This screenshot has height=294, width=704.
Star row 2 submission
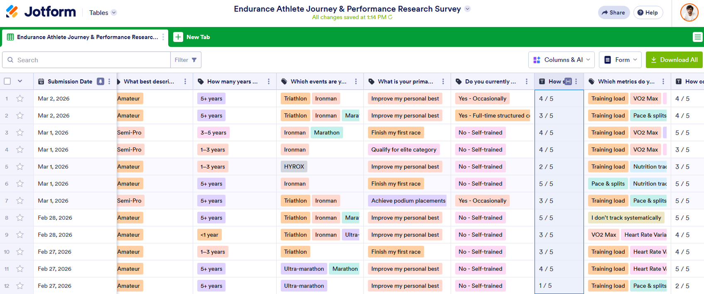click(x=20, y=115)
